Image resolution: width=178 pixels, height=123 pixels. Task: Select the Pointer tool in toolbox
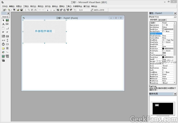(3, 20)
